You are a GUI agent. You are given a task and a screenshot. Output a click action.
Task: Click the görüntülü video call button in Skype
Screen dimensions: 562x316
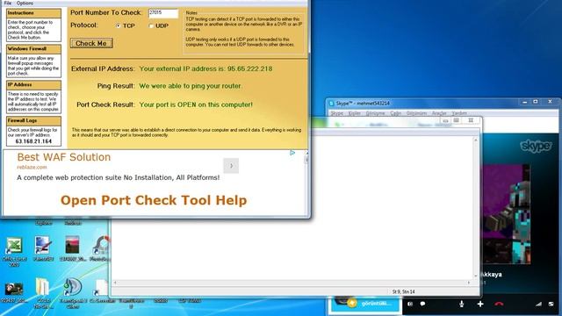(x=365, y=304)
